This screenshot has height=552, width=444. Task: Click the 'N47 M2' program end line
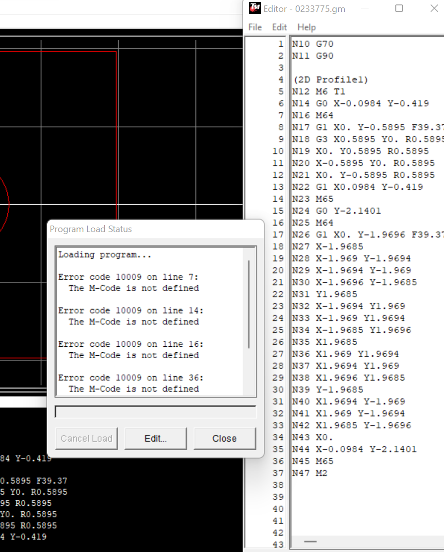pos(310,473)
